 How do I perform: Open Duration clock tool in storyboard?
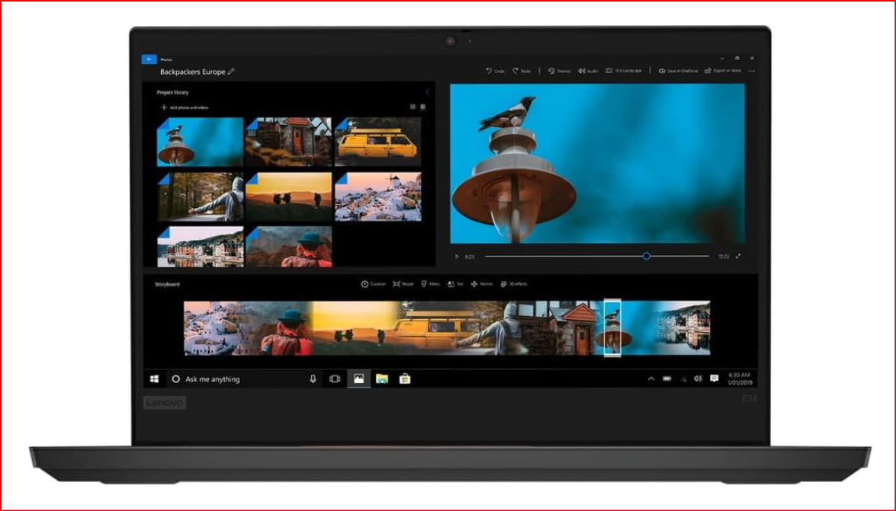(373, 284)
